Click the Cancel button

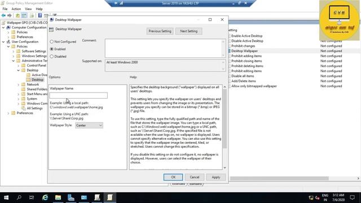[195, 177]
